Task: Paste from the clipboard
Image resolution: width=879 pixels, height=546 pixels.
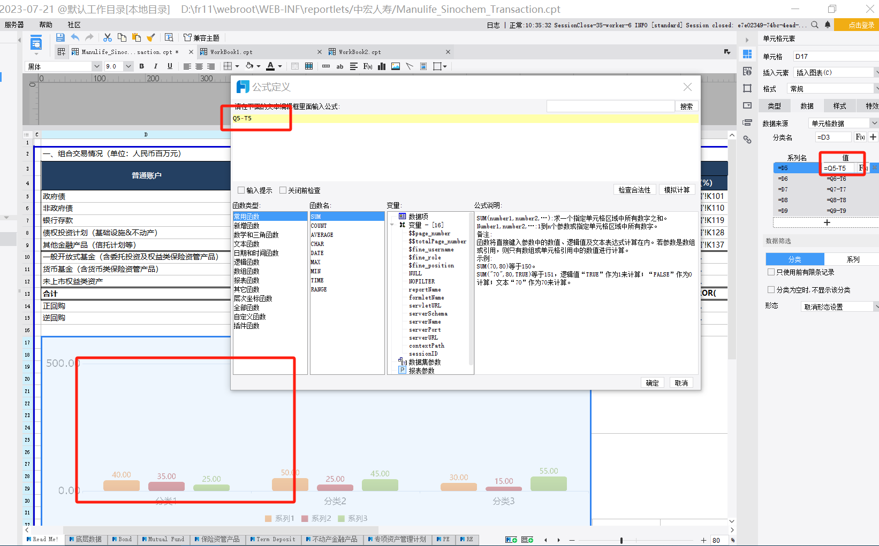Action: [x=137, y=37]
